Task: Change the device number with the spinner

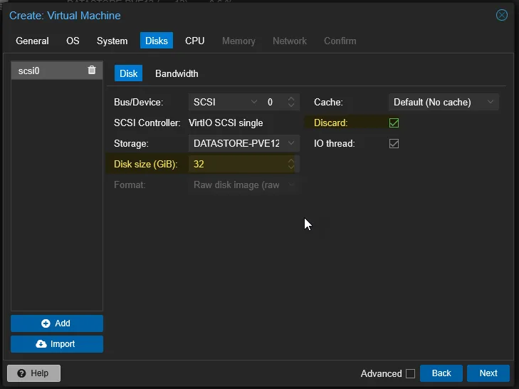Action: click(x=290, y=103)
